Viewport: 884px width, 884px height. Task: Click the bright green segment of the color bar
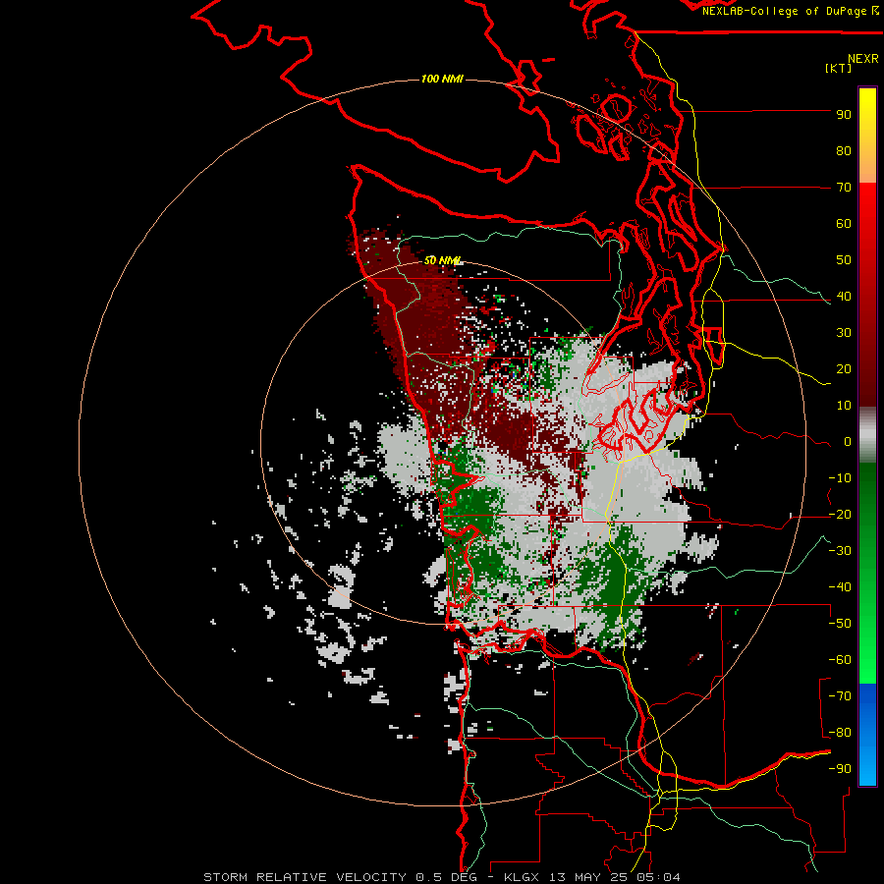click(x=867, y=637)
